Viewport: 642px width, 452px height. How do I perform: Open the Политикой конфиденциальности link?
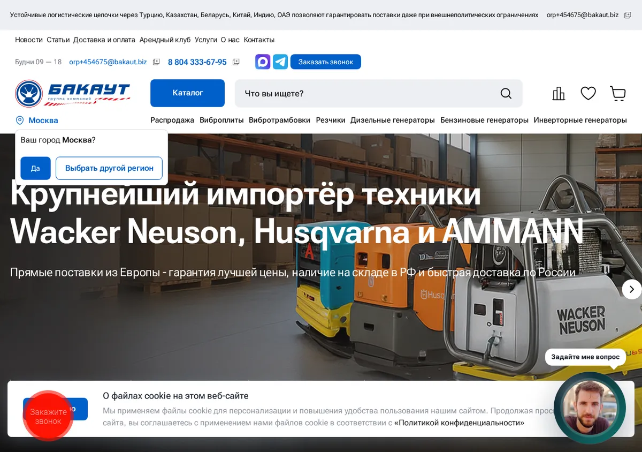459,423
